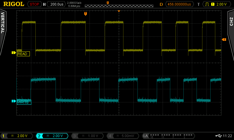This screenshot has width=234, height=140.
Task: Click channel 1 DC coupling symbol
Action: [x=13, y=136]
